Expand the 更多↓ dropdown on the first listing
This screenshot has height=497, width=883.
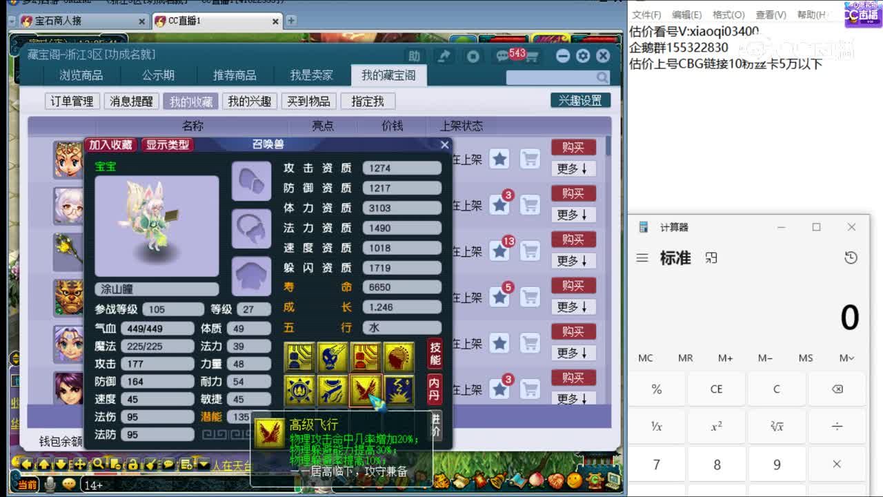(x=573, y=170)
